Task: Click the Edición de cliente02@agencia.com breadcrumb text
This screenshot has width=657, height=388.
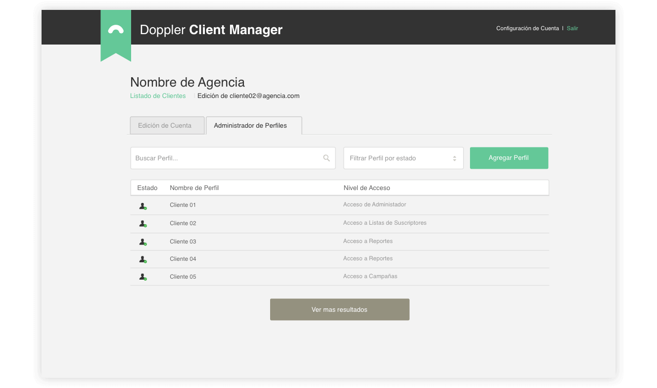Action: click(248, 96)
